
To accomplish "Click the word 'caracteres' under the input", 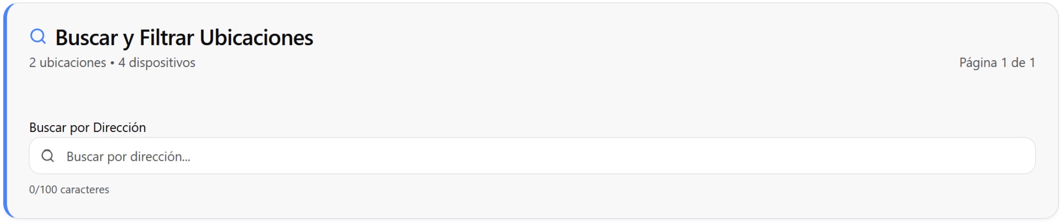I will [85, 190].
